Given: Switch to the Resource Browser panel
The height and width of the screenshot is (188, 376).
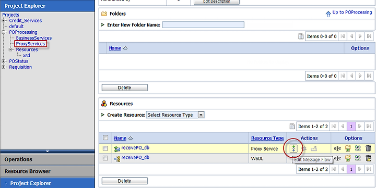Looking at the screenshot, I should coord(48,171).
